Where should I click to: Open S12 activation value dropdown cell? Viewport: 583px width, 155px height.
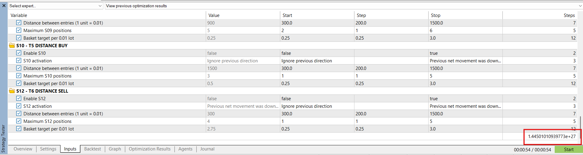click(x=243, y=106)
